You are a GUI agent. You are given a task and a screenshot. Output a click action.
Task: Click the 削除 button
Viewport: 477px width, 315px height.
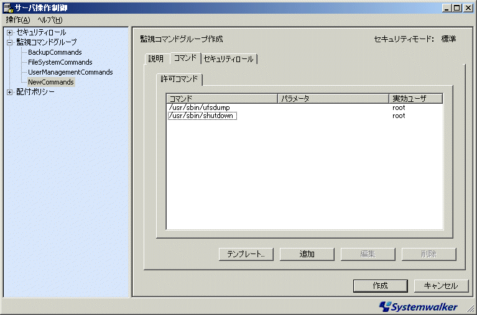[429, 254]
